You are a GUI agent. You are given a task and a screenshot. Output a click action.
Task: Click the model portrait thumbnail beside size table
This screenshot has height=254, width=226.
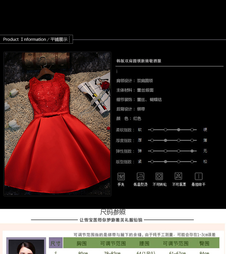pyautogui.click(x=26, y=246)
